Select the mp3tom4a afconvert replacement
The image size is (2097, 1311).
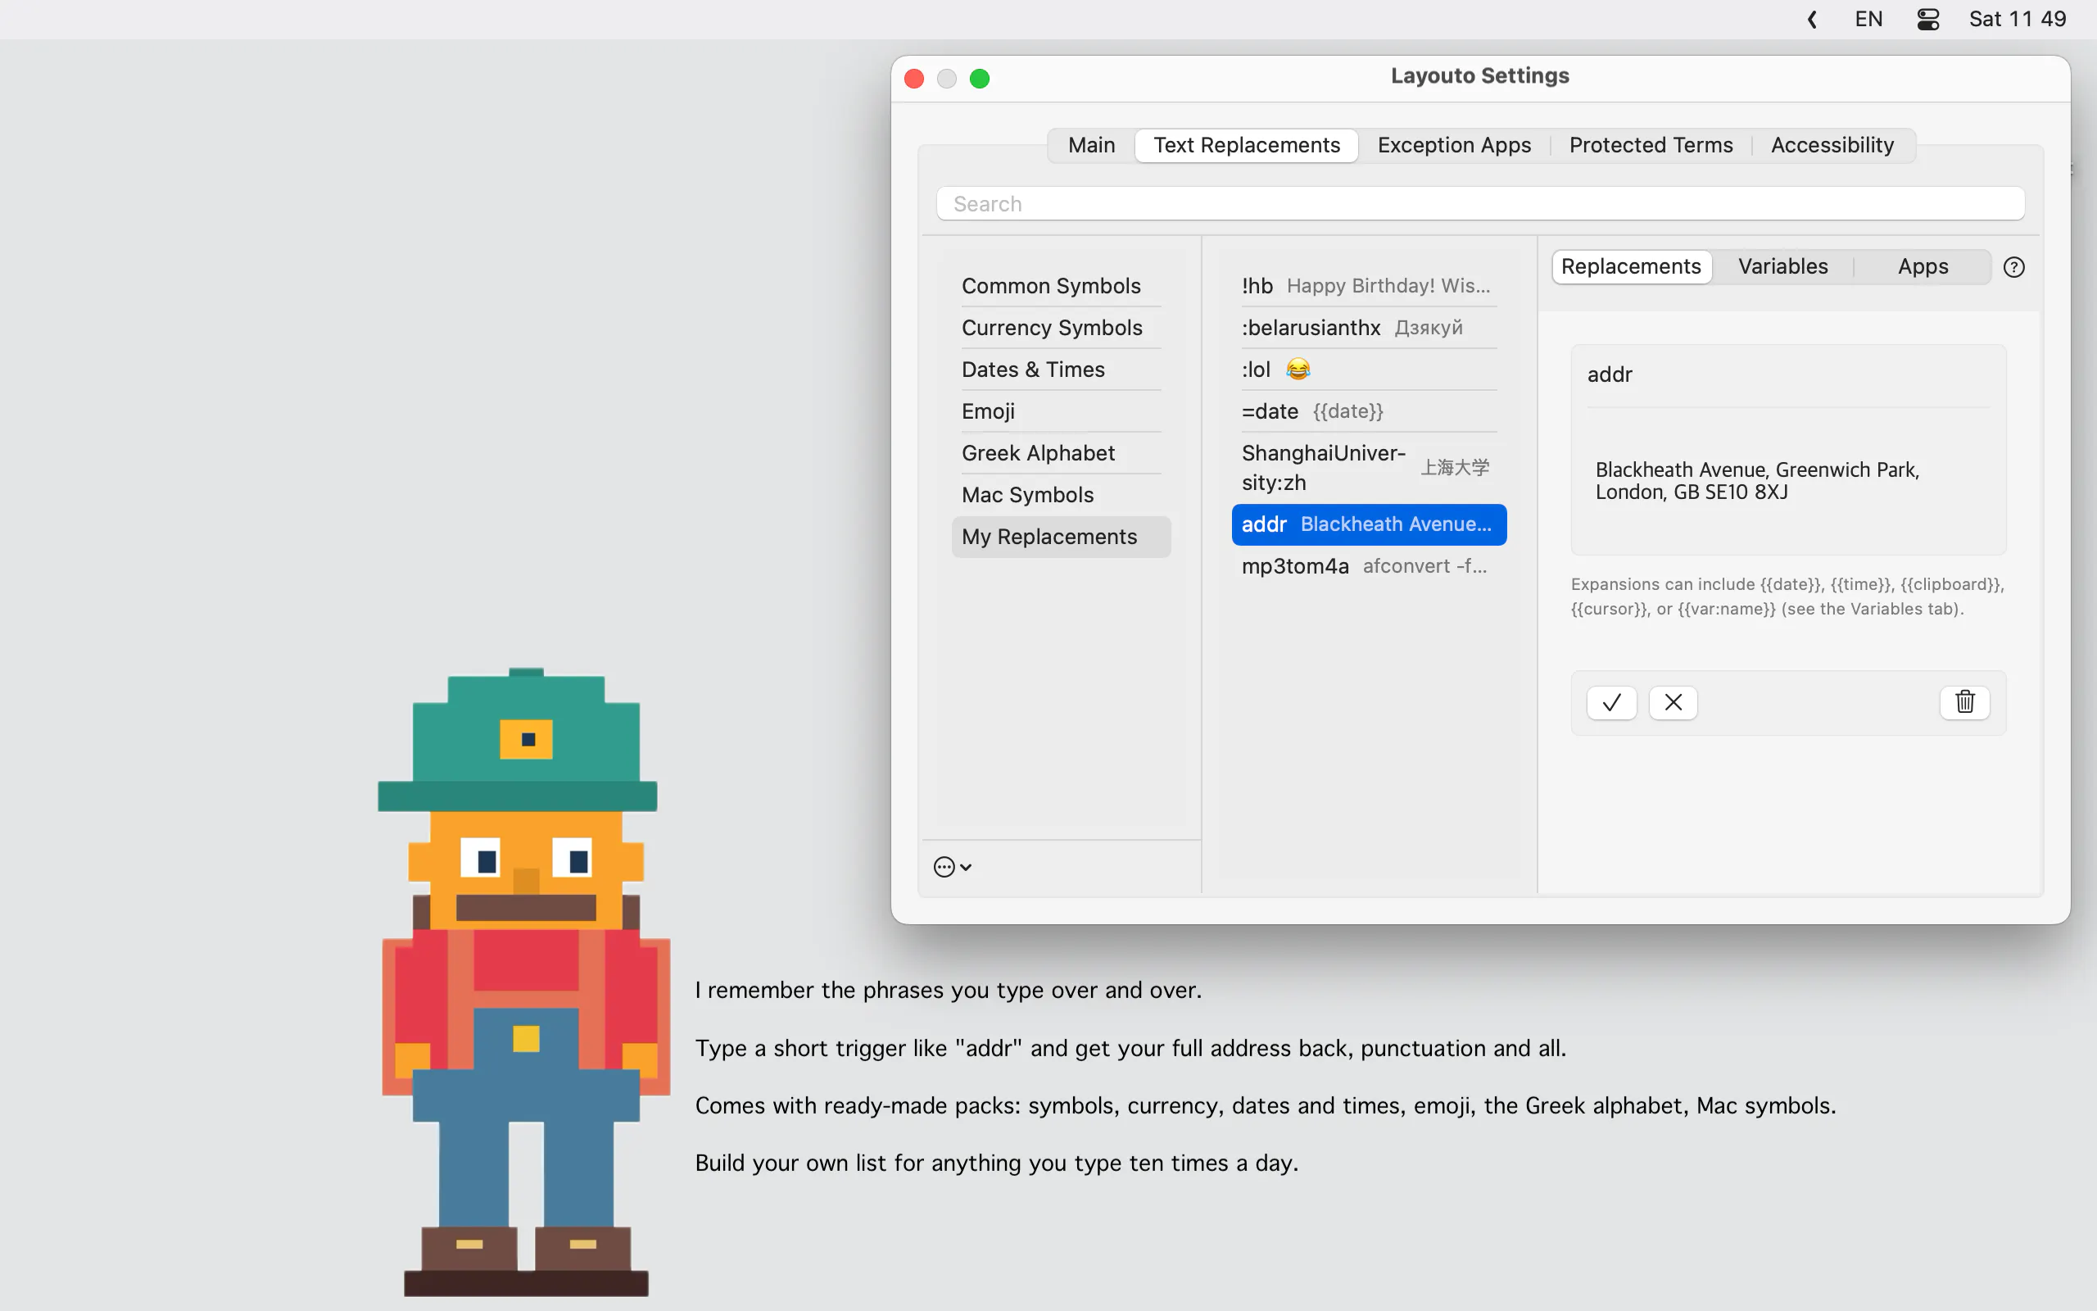pos(1368,566)
